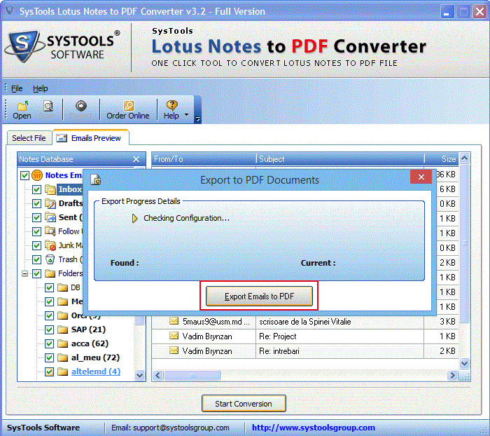Click the Junk Mail folder icon
Image resolution: width=490 pixels, height=436 pixels.
tap(50, 245)
